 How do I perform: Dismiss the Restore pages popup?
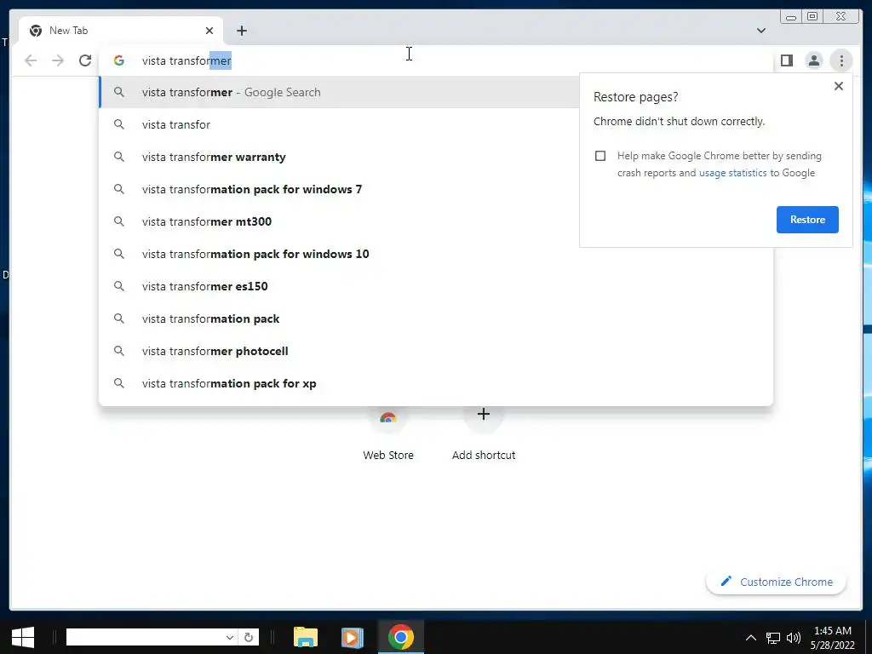click(x=839, y=86)
